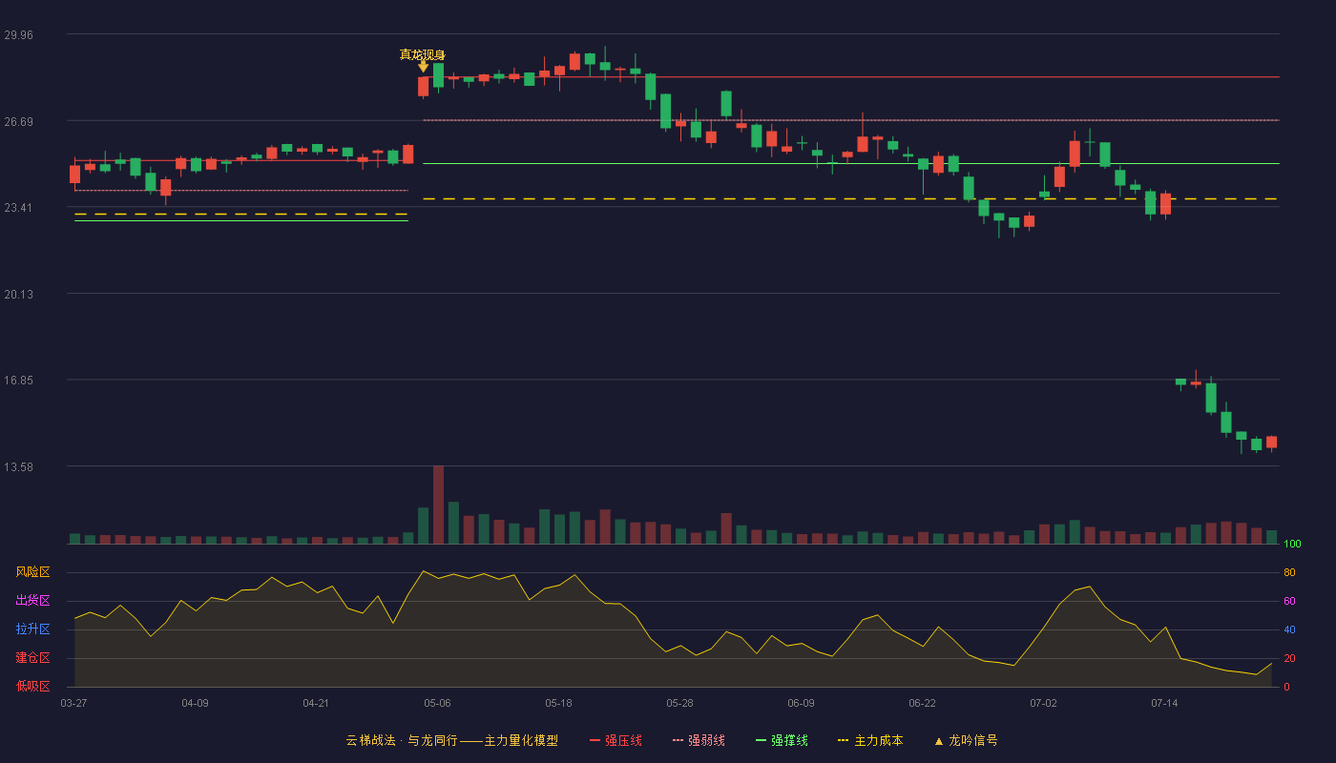Toggle the 强弱线 legend entry
Image resolution: width=1336 pixels, height=763 pixels.
point(699,740)
